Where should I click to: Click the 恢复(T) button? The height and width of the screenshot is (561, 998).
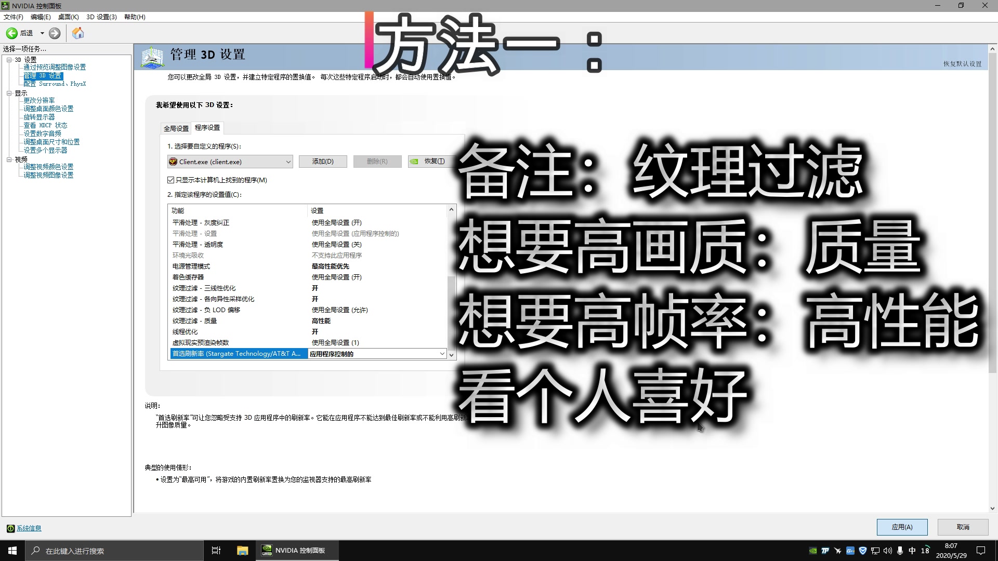click(430, 162)
